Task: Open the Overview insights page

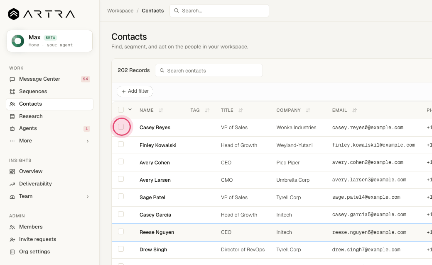Action: (49, 171)
